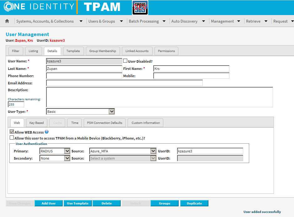
Task: Open the User Type dropdown
Action: [81, 112]
